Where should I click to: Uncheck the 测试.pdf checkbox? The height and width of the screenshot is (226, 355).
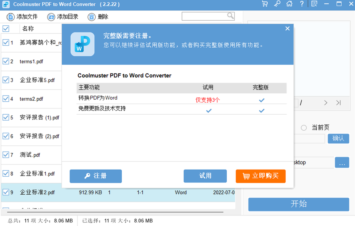click(x=6, y=155)
